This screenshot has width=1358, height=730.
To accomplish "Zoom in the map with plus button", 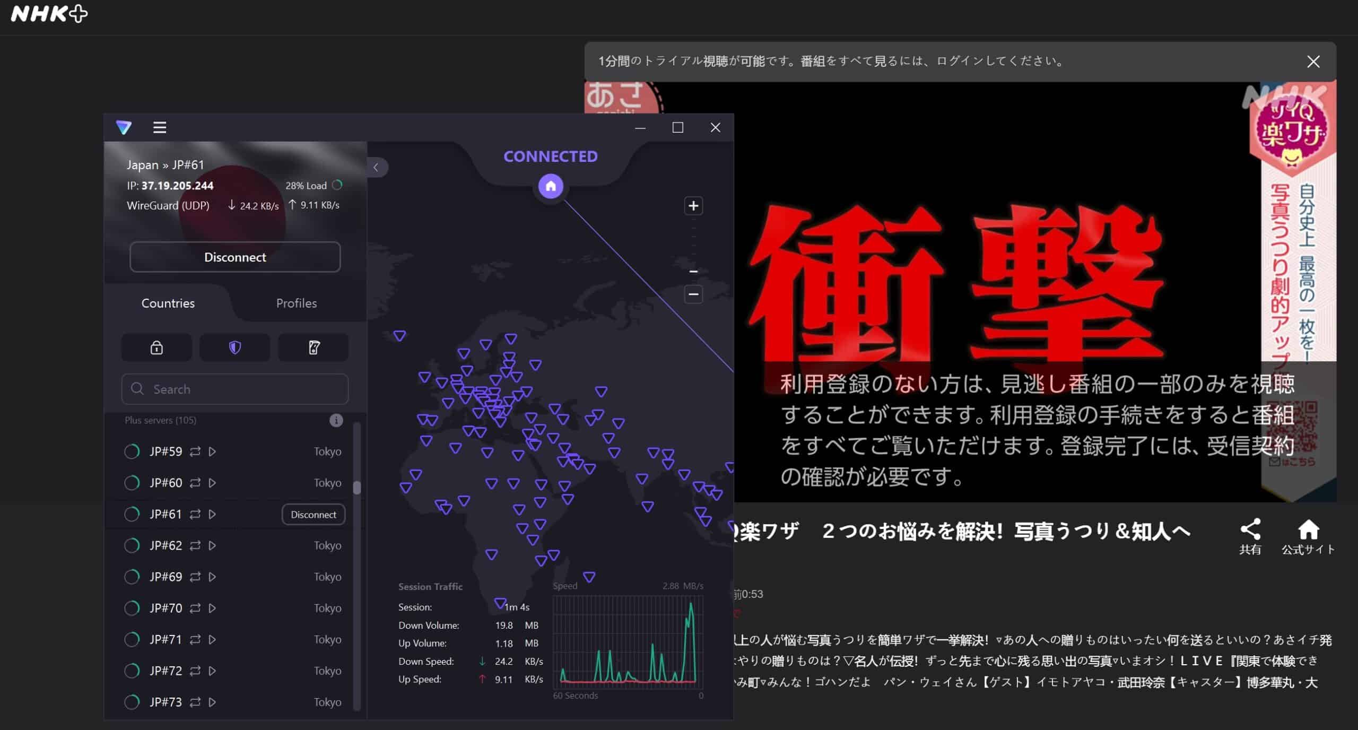I will tap(693, 206).
